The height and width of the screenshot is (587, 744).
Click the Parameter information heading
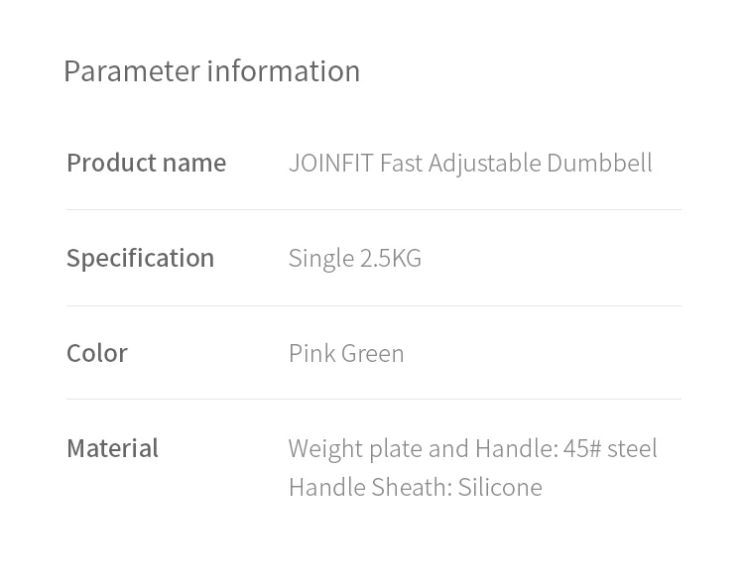(x=211, y=72)
